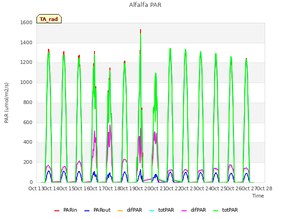Click the 1000 y-axis tick value
292x219 pixels.
pyautogui.click(x=26, y=82)
